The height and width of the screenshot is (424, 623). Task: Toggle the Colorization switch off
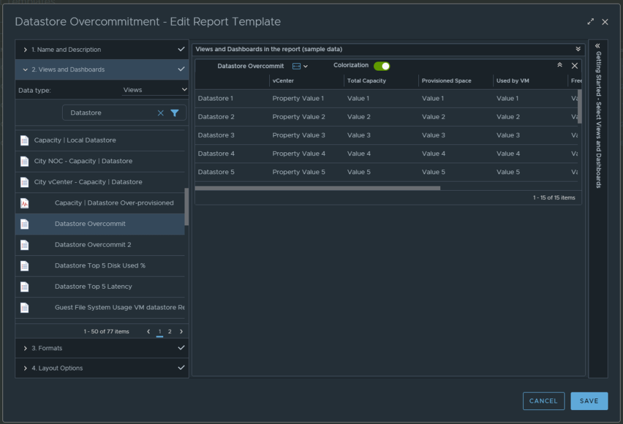point(382,66)
